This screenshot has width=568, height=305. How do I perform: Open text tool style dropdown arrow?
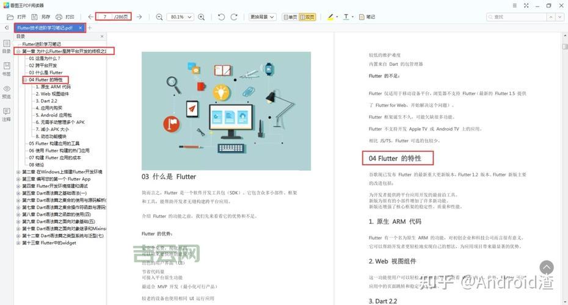[352, 17]
